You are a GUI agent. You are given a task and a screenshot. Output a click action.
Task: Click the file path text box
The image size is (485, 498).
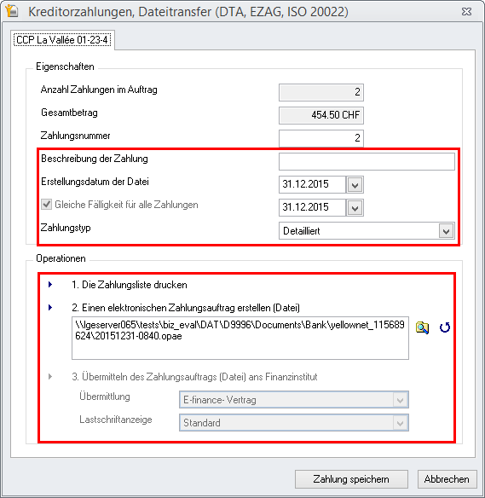pyautogui.click(x=240, y=338)
